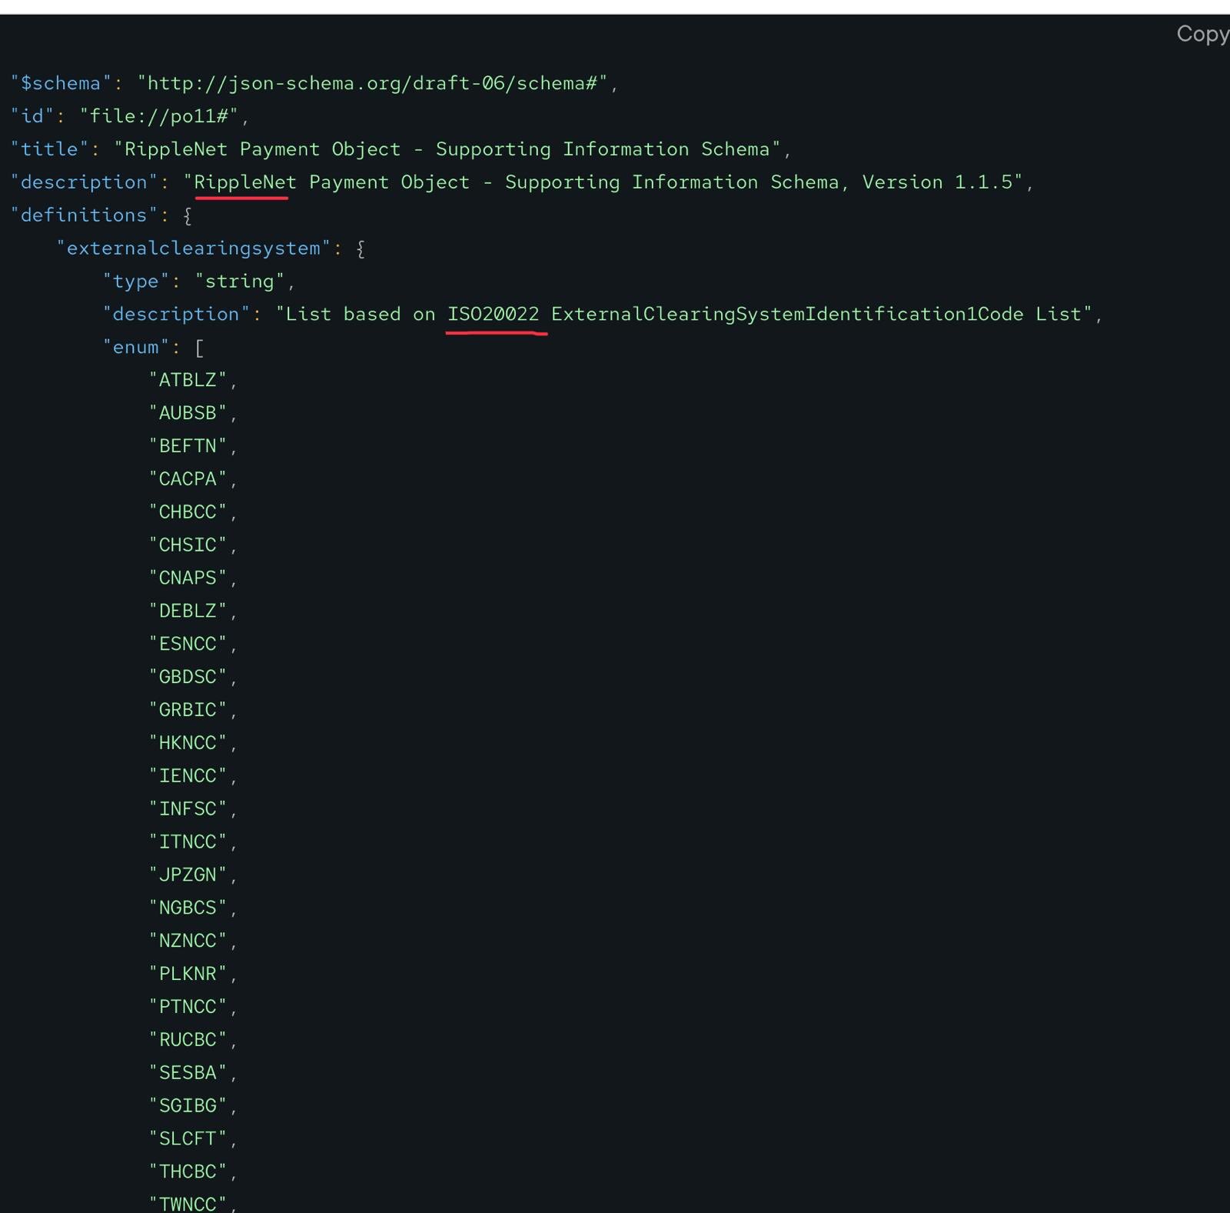Image resolution: width=1230 pixels, height=1213 pixels.
Task: Click the "CHSIC" enum value
Action: point(188,545)
